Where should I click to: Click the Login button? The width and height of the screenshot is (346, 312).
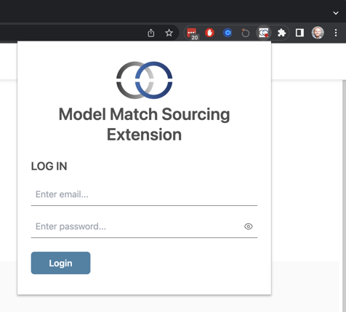click(x=60, y=263)
